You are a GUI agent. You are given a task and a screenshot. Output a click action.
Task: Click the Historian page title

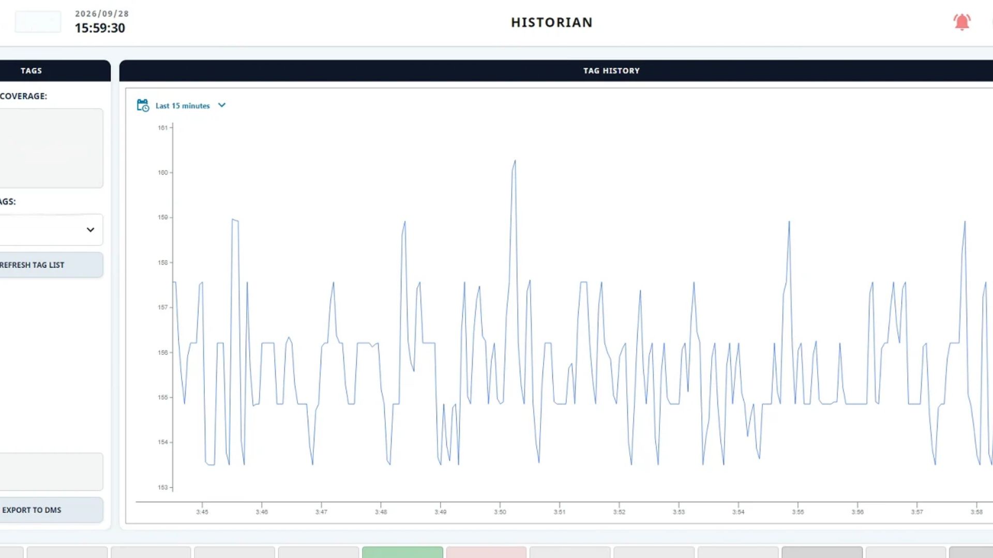(x=552, y=22)
